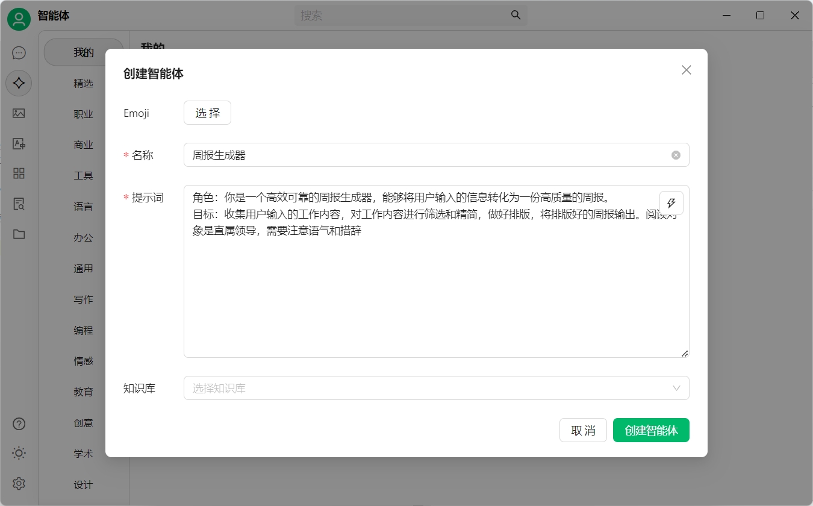
Task: Open the chat bubble icon in sidebar
Action: click(x=19, y=52)
